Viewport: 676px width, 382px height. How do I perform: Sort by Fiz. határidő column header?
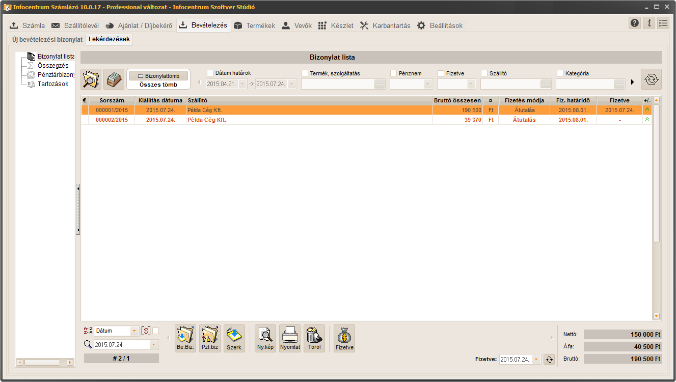tap(573, 100)
